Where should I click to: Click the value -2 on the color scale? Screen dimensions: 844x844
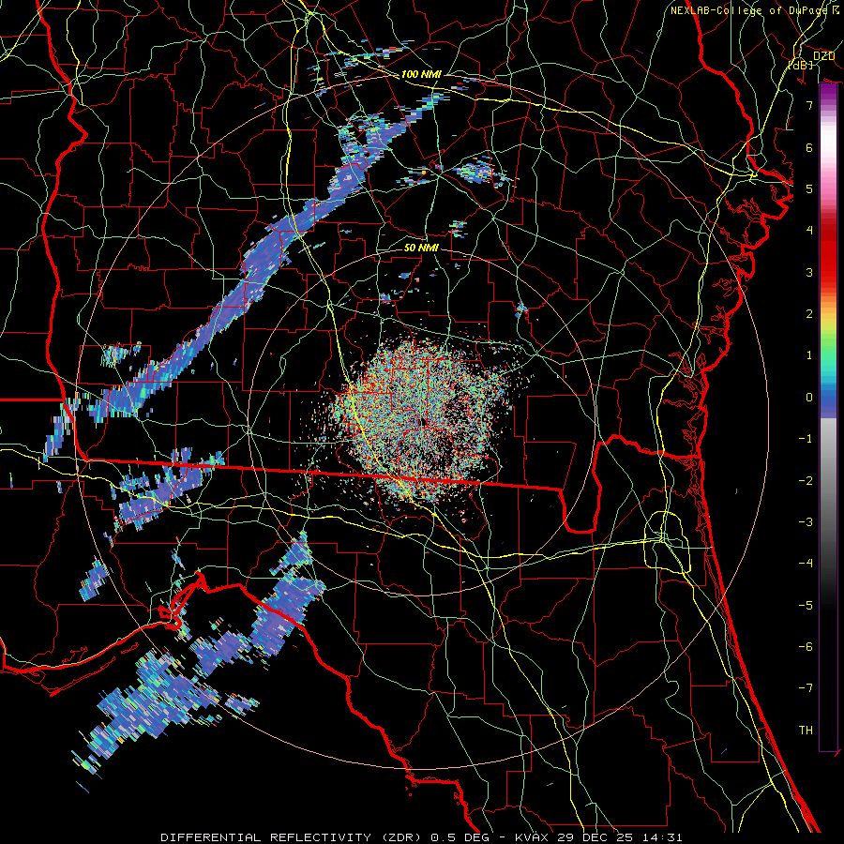coord(806,481)
